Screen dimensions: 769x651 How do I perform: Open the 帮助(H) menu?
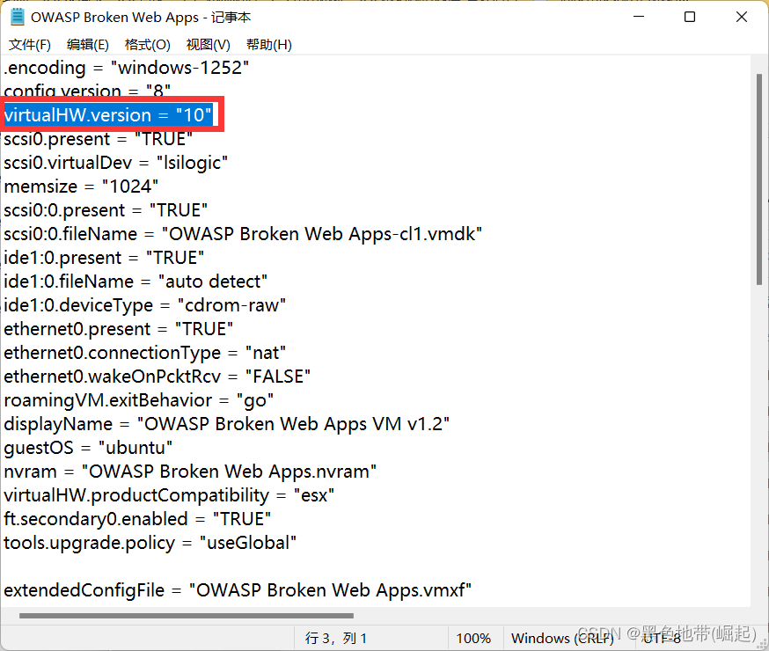(x=268, y=45)
